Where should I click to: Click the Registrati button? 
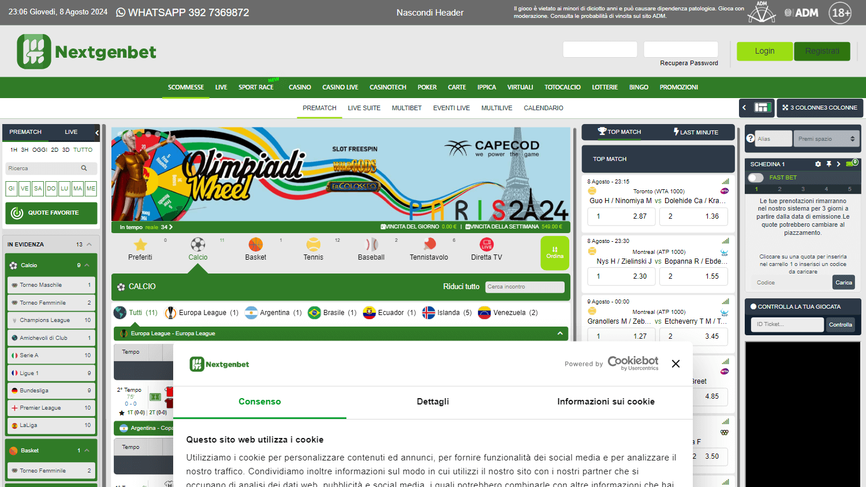(x=822, y=51)
